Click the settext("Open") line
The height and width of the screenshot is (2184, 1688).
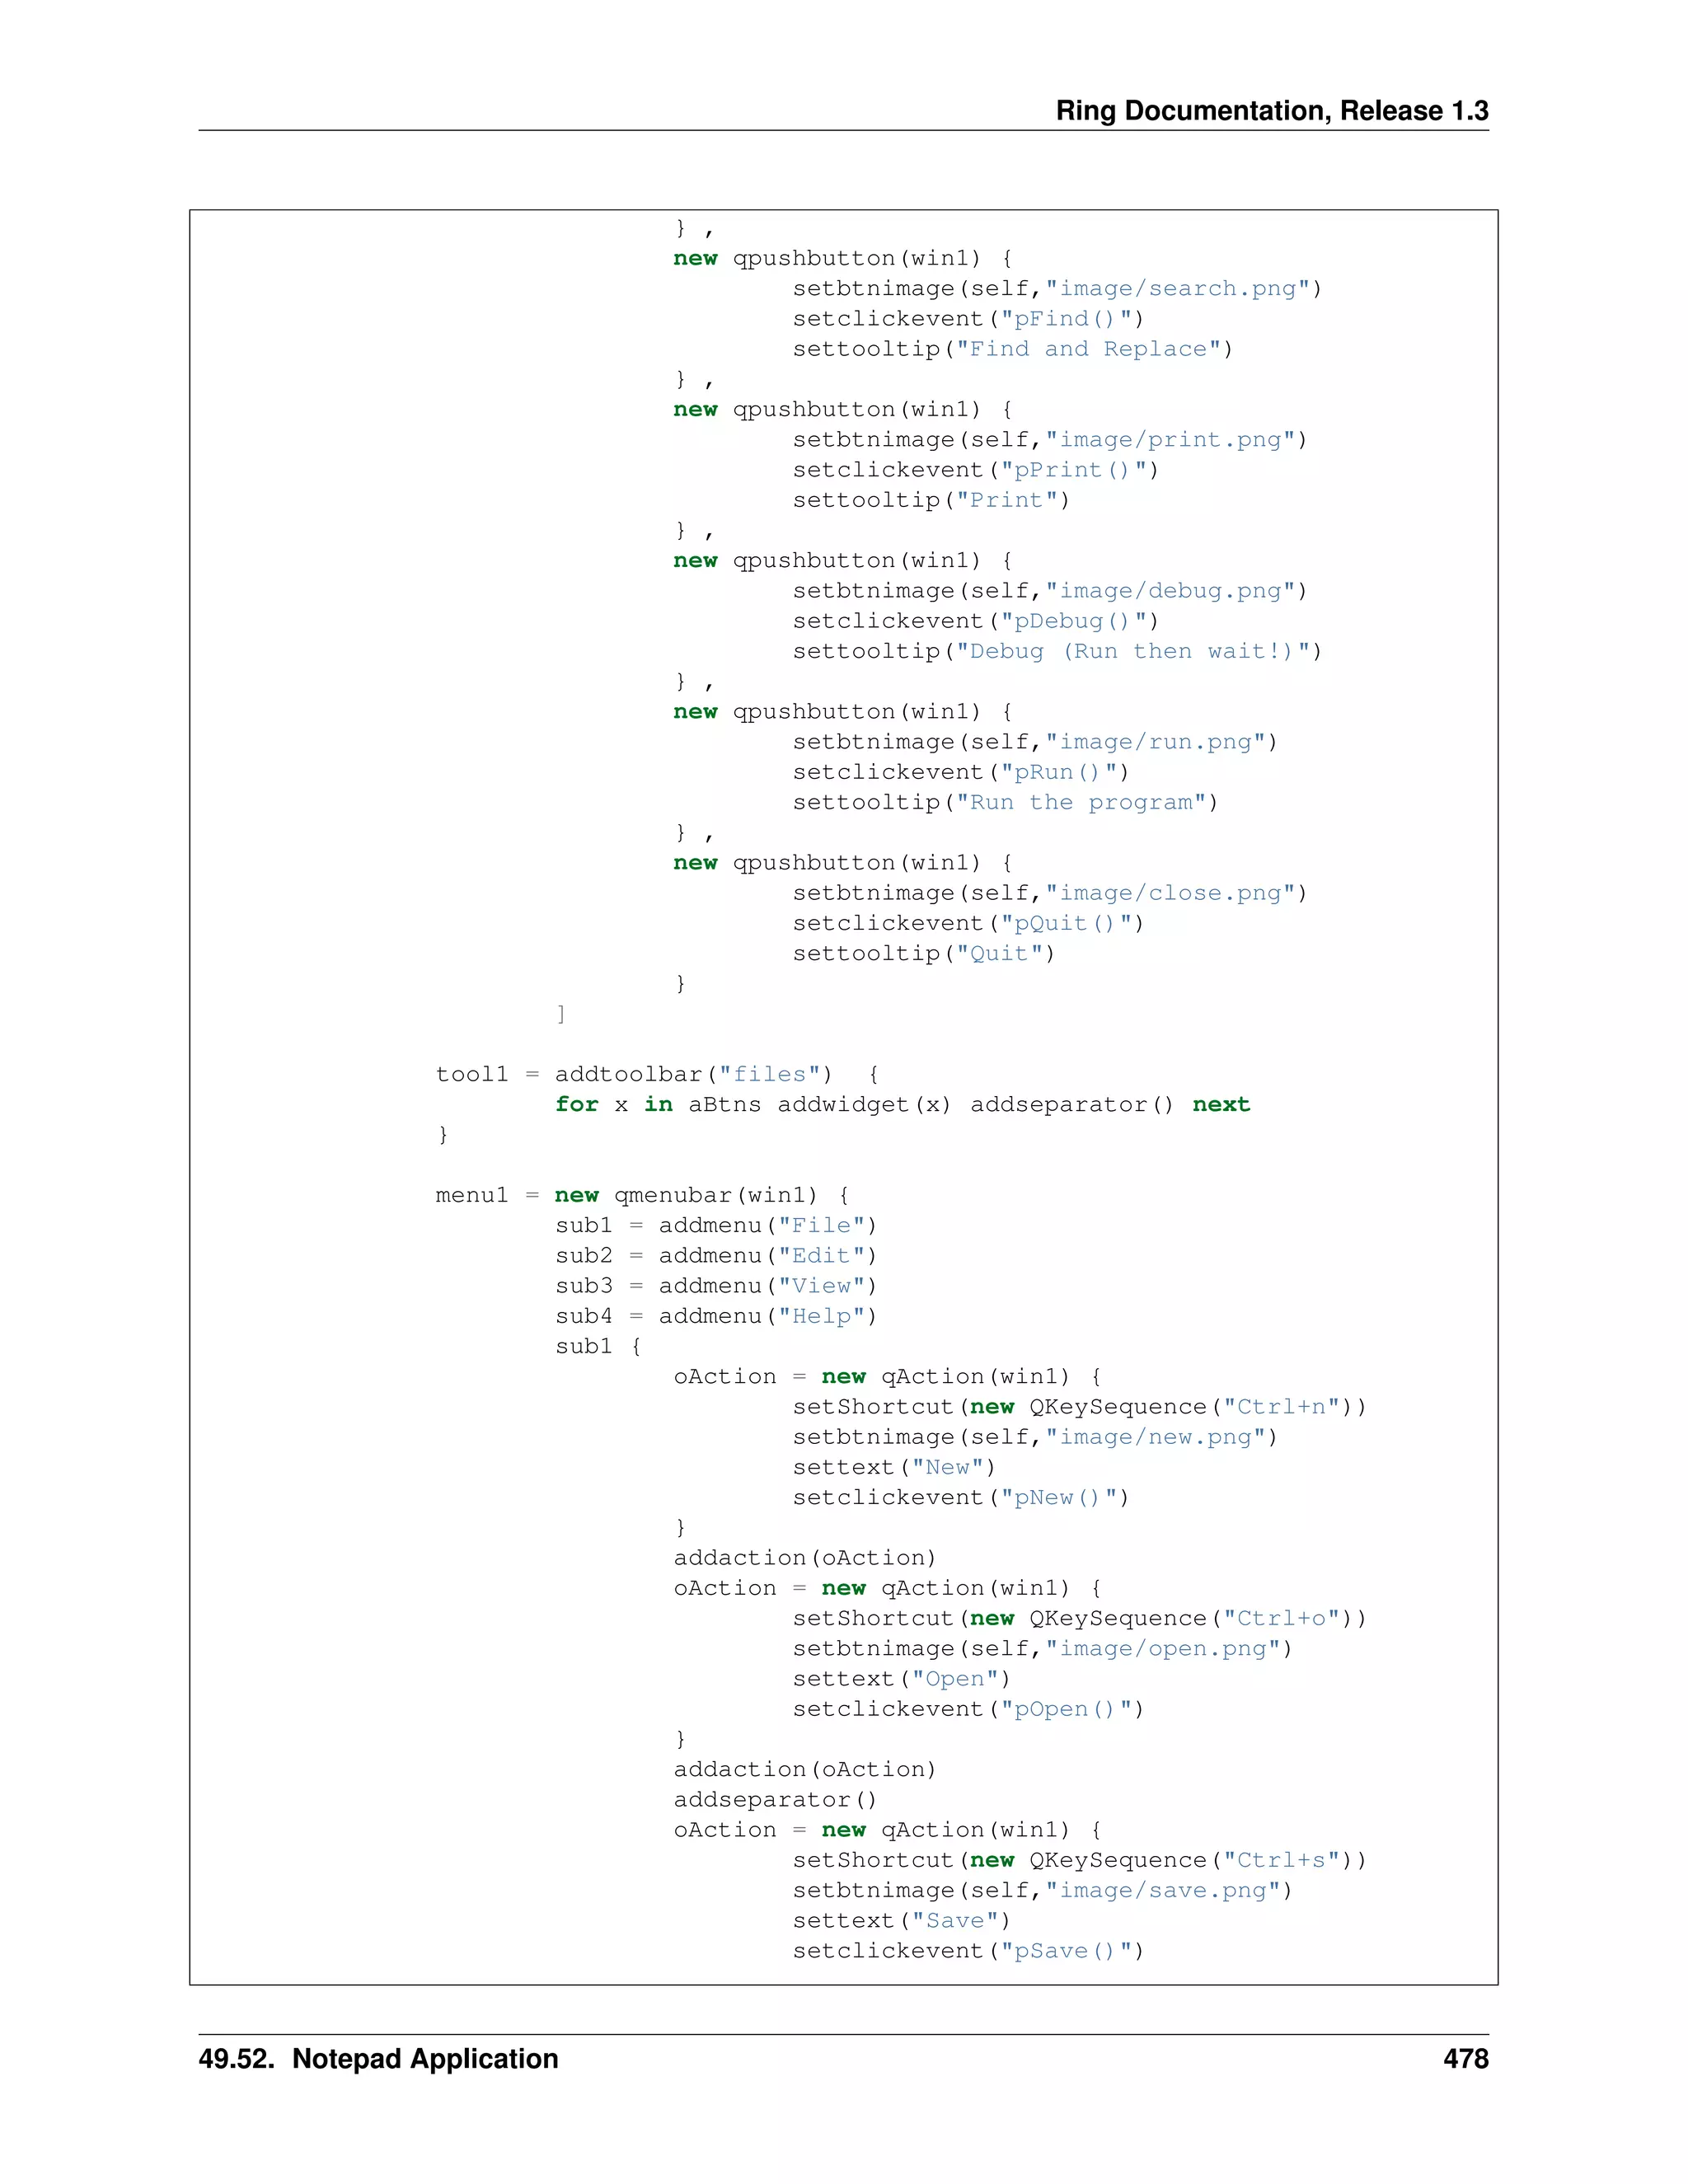pyautogui.click(x=901, y=1679)
